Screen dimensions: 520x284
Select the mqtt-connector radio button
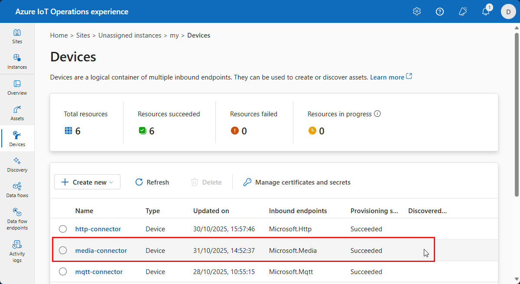63,272
